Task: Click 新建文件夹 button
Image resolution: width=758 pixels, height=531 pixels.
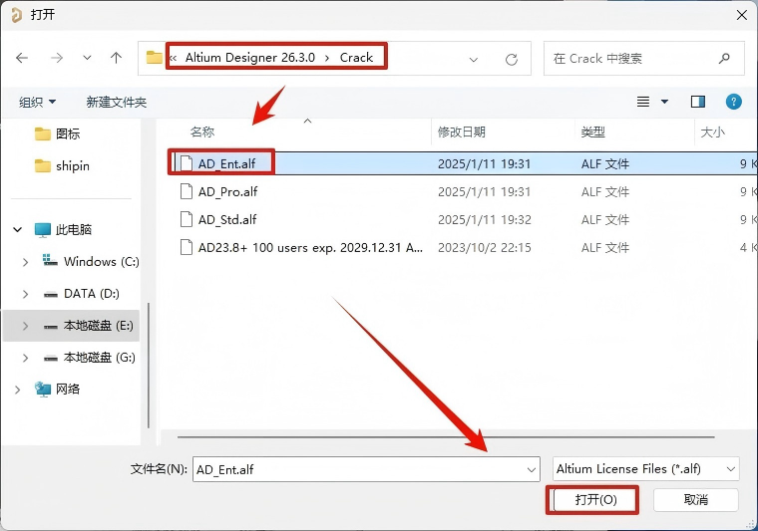Action: (x=116, y=102)
